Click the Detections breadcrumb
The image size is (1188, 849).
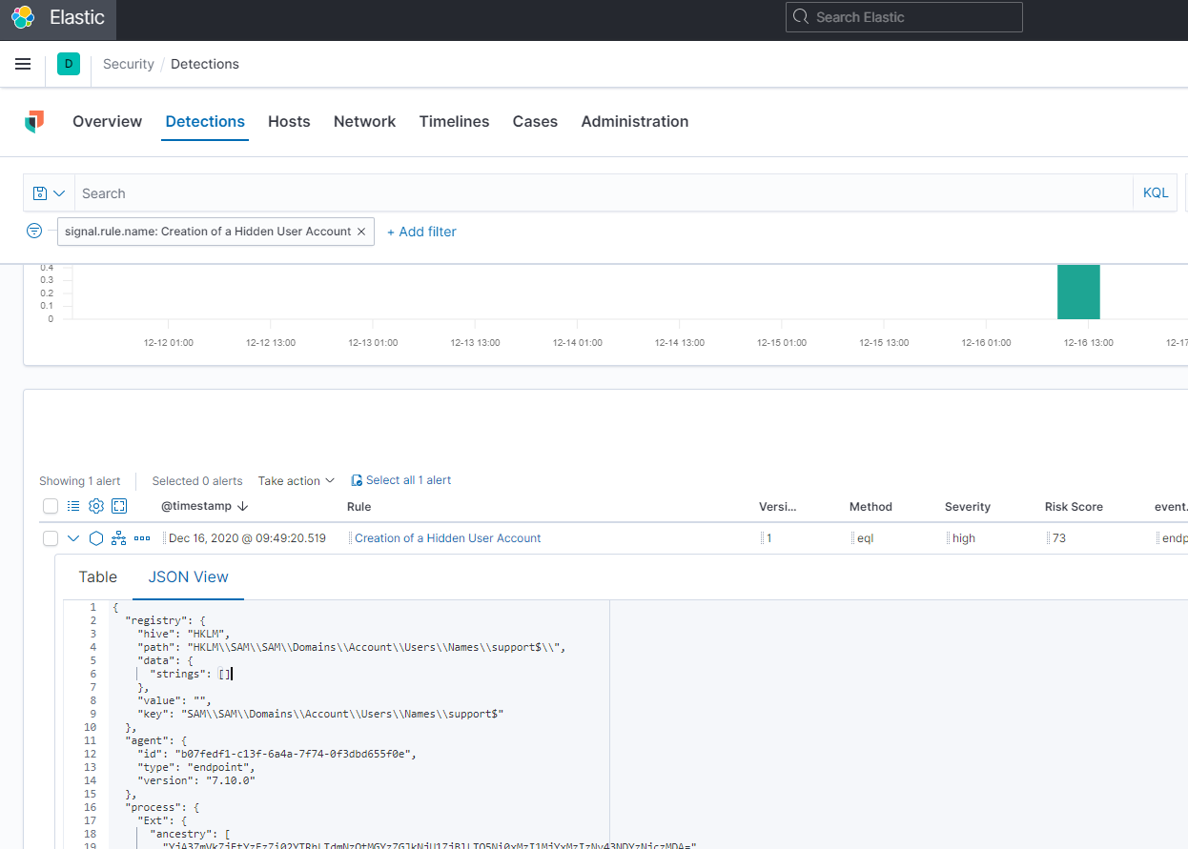pyautogui.click(x=205, y=64)
